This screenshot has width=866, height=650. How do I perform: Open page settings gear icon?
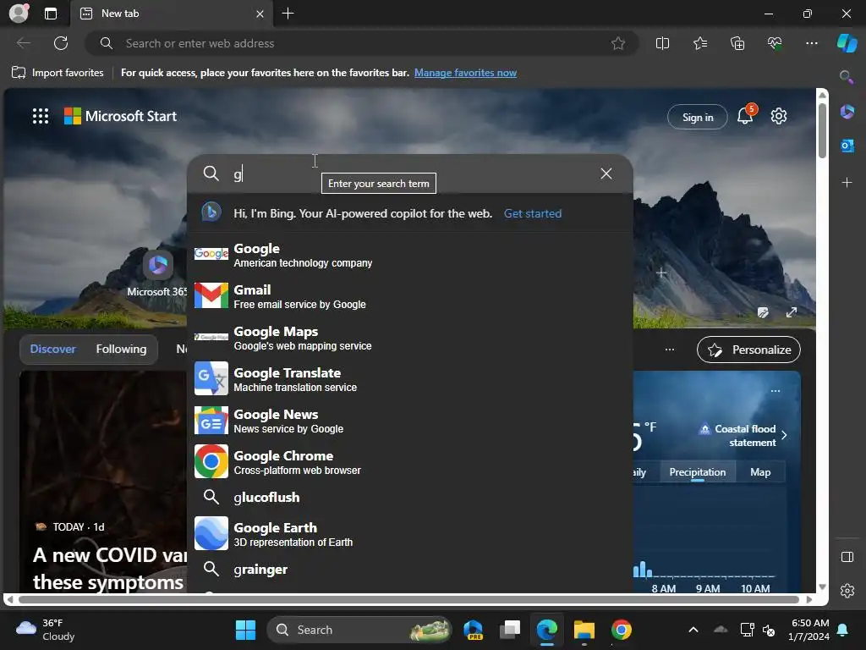coord(779,116)
